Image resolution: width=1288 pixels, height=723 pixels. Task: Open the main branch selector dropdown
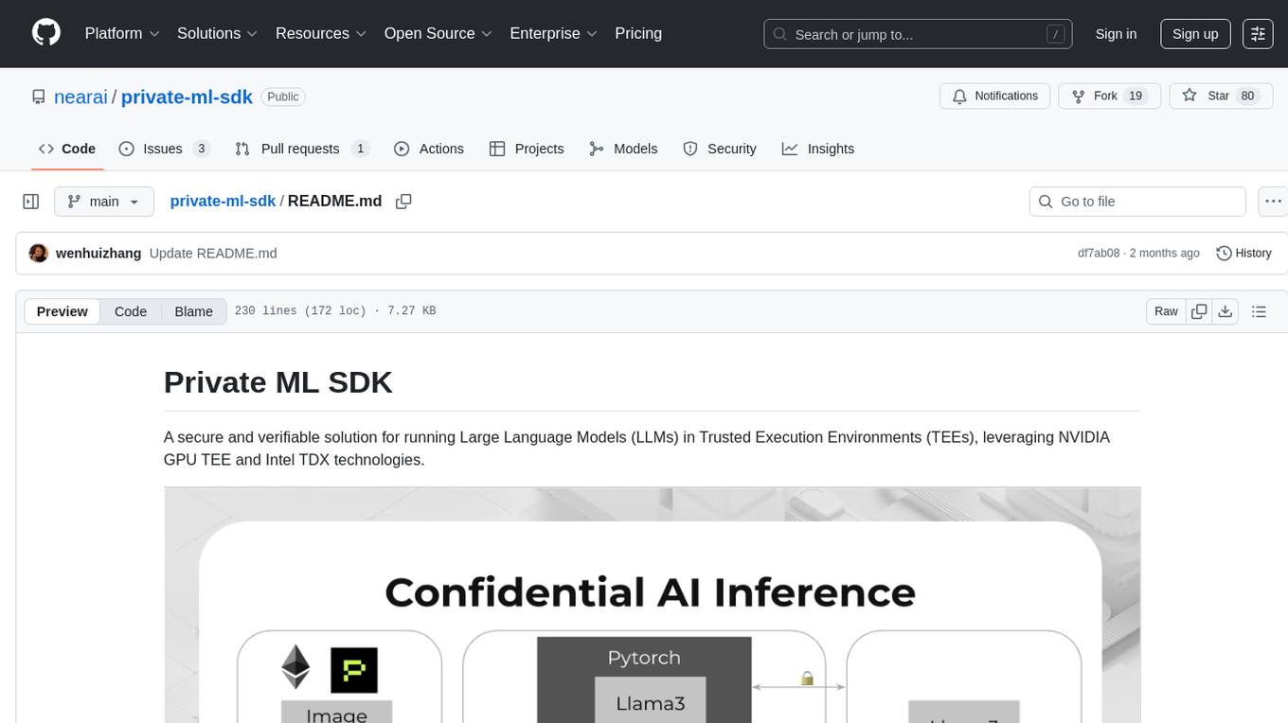pos(104,202)
